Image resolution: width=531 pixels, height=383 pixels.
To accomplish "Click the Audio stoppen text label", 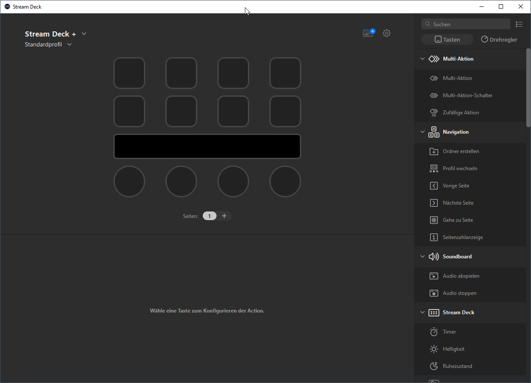I will click(x=460, y=293).
